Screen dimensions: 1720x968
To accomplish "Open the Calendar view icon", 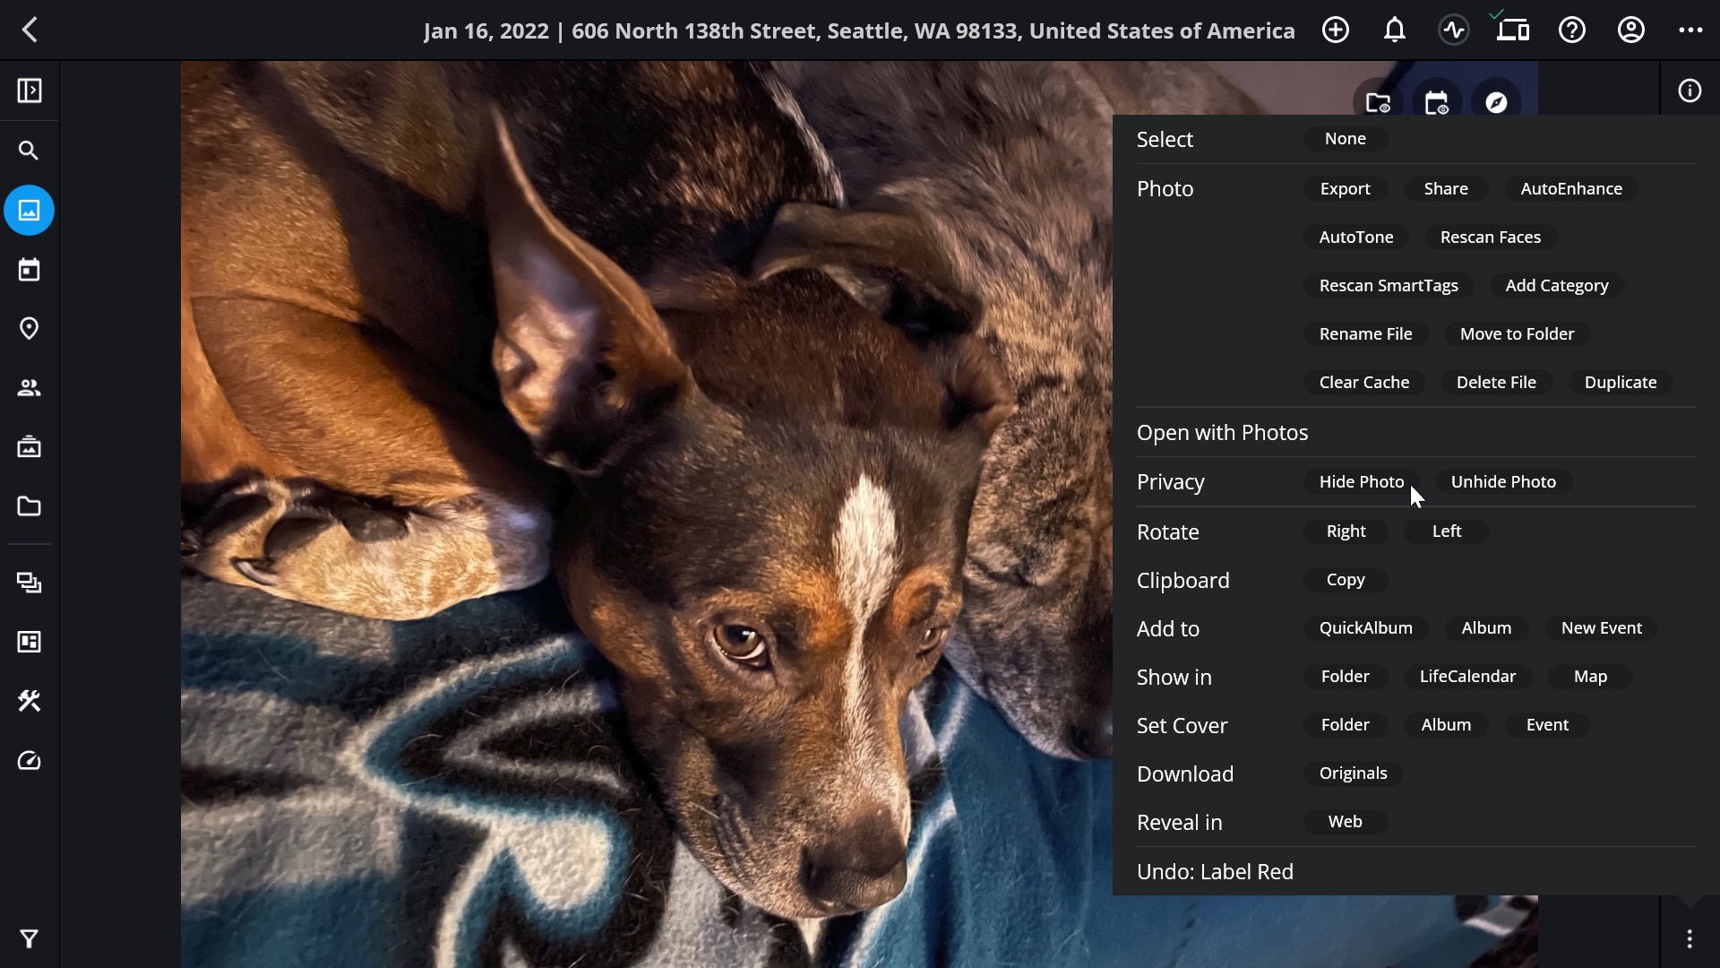I will click(x=30, y=270).
